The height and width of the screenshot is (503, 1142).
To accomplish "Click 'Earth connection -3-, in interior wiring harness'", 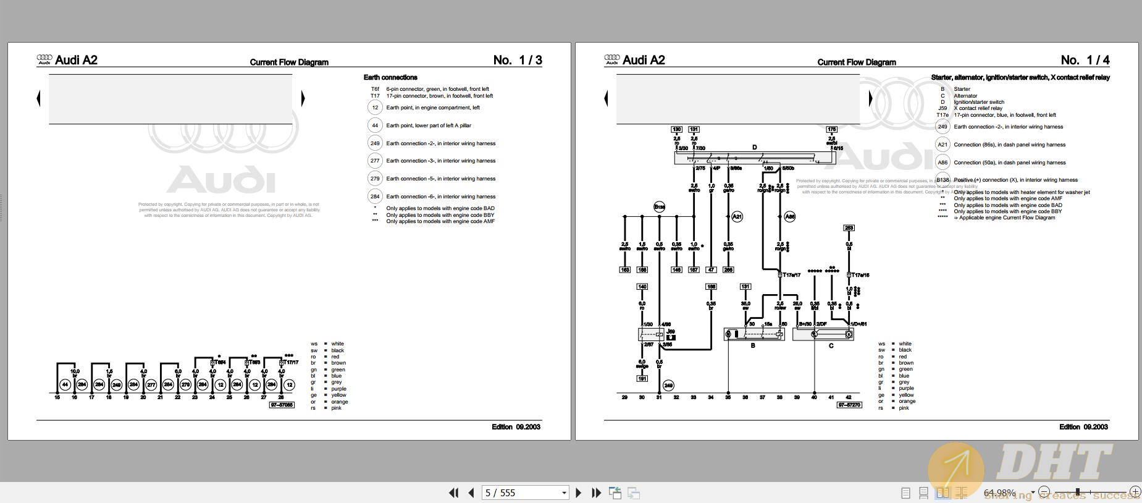I will [441, 161].
